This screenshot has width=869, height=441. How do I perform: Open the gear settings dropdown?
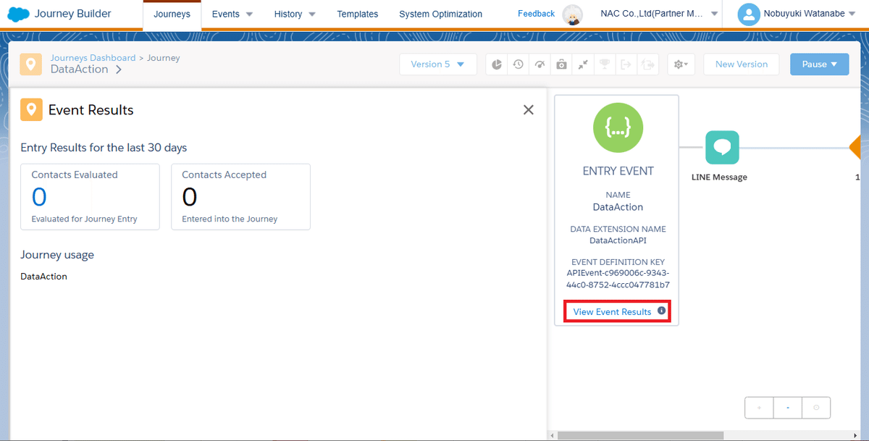point(681,64)
